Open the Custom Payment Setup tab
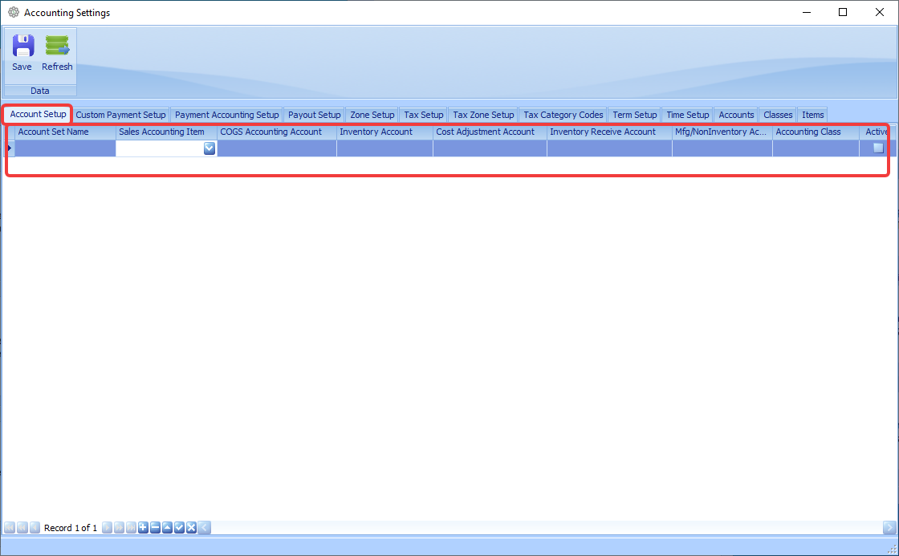 120,115
